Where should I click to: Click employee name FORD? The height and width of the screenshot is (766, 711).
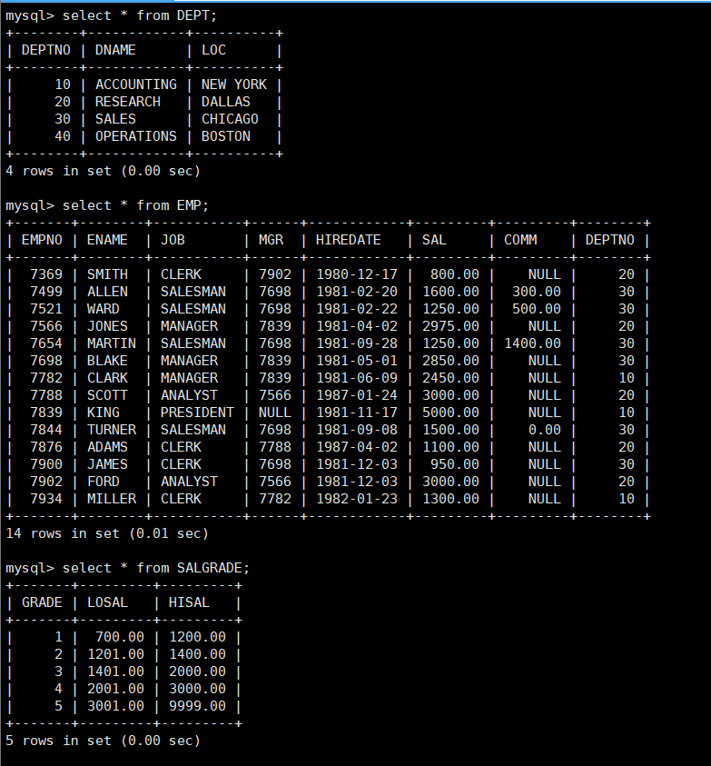tap(103, 482)
